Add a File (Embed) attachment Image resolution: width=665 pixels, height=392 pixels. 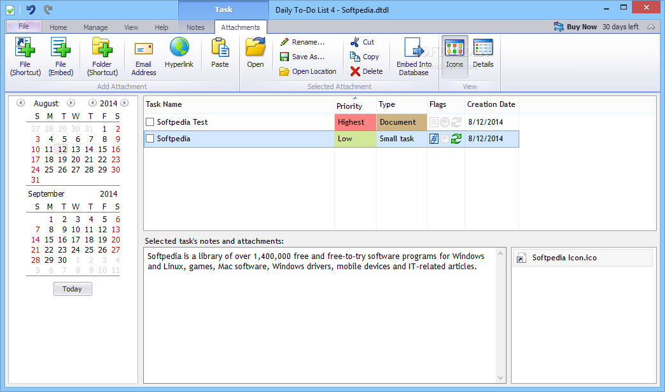pyautogui.click(x=60, y=57)
